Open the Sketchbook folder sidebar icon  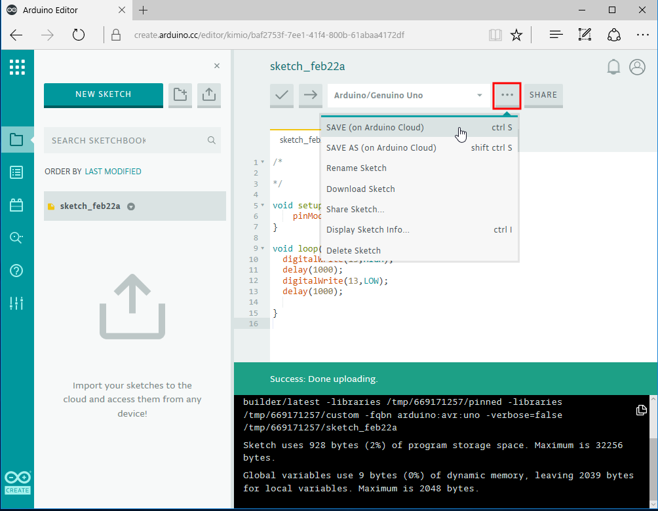16,140
